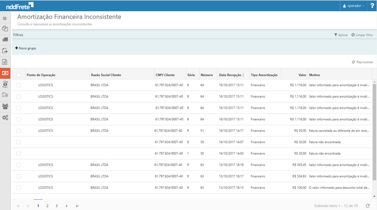Click the dollar cycle sidebar icon

click(x=5, y=84)
